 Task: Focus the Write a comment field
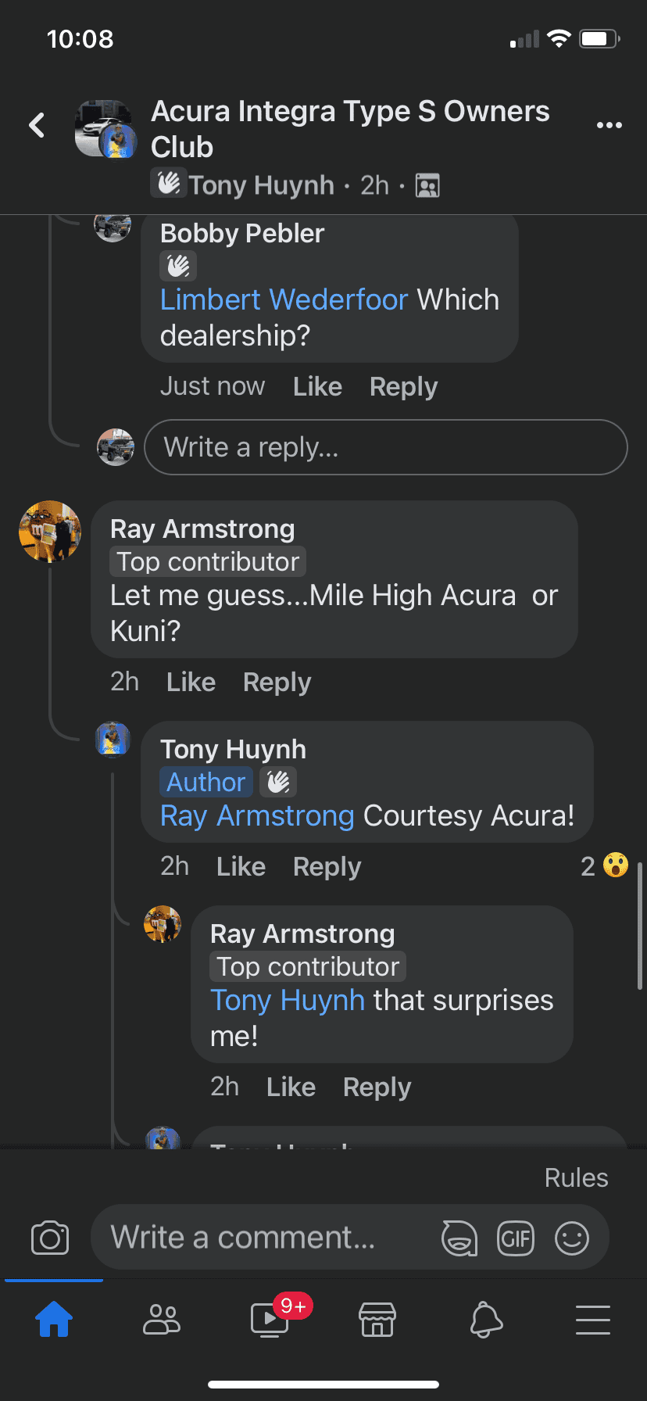[266, 1238]
